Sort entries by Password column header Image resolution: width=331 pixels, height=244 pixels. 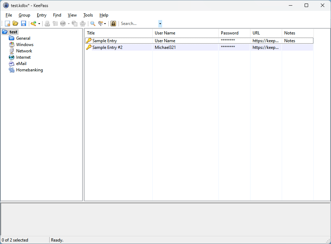click(234, 33)
